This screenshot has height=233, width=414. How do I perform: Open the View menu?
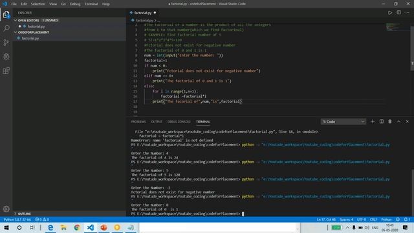pyautogui.click(x=53, y=4)
